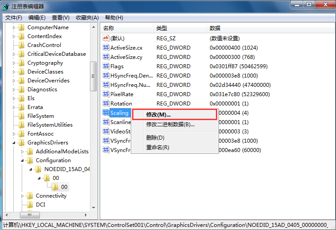This screenshot has width=336, height=230.
Task: Click the (数值未设置) data cell
Action: pos(225,38)
